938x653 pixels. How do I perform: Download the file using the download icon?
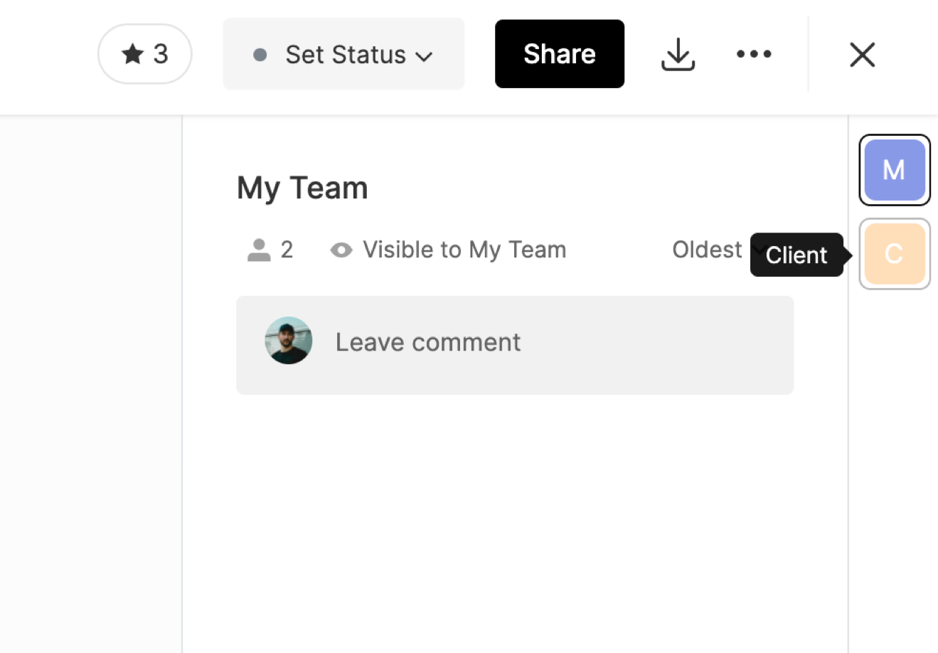tap(678, 54)
